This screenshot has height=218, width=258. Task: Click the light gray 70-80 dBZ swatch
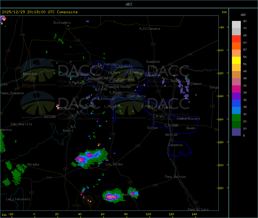click(x=236, y=25)
